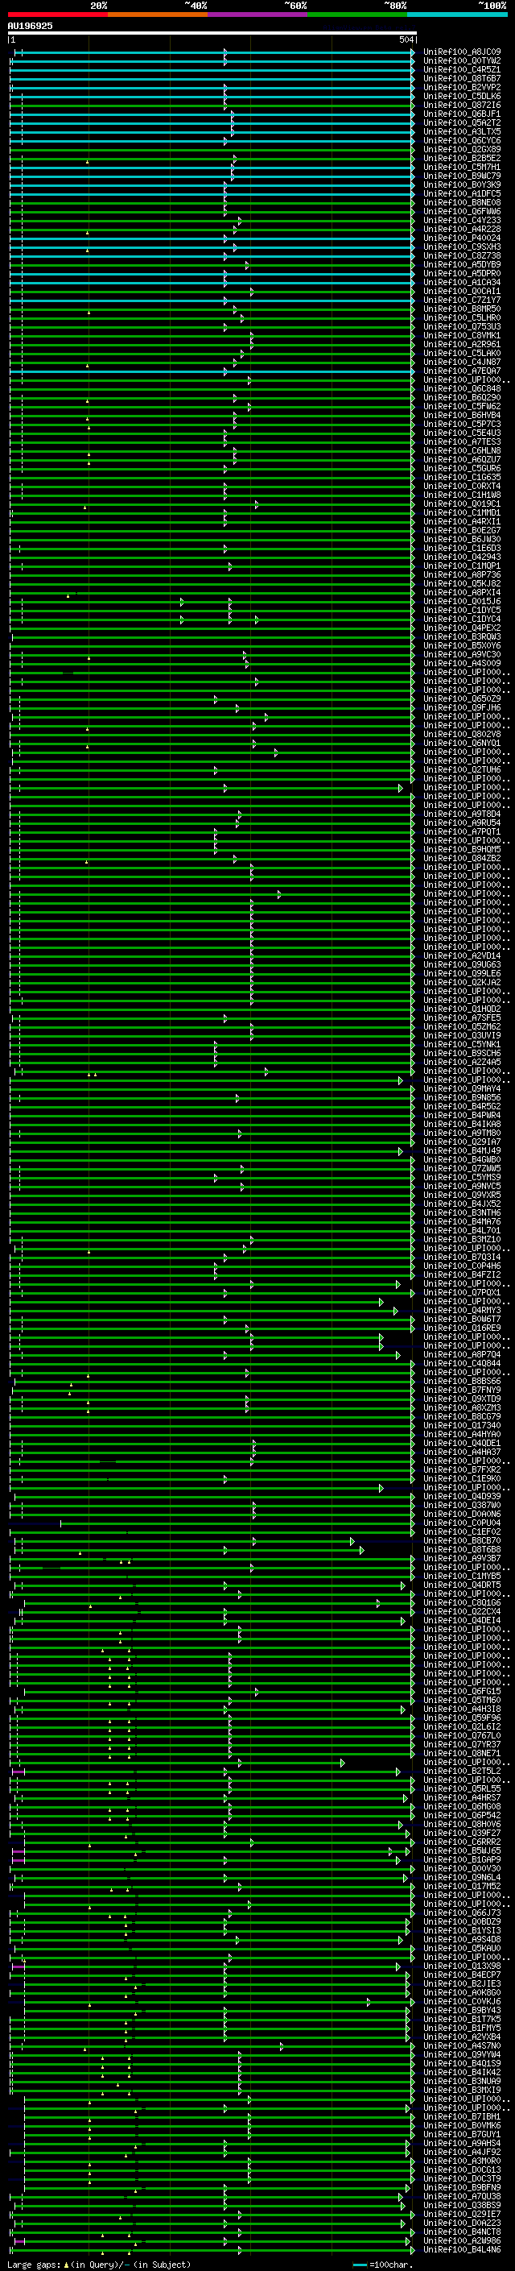
Task: Select the label UniRef100_Q16RE9
Action: [461, 1328]
